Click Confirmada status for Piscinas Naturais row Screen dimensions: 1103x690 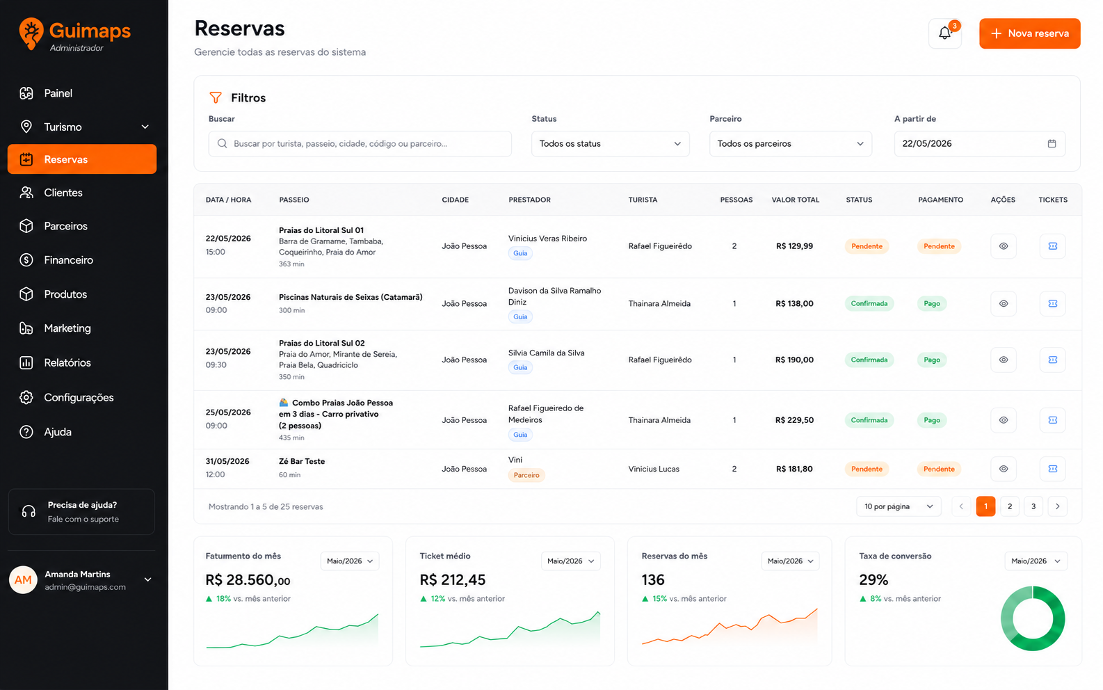(x=869, y=303)
